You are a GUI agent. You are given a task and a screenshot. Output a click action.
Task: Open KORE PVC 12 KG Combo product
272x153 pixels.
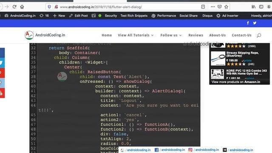click(246, 72)
